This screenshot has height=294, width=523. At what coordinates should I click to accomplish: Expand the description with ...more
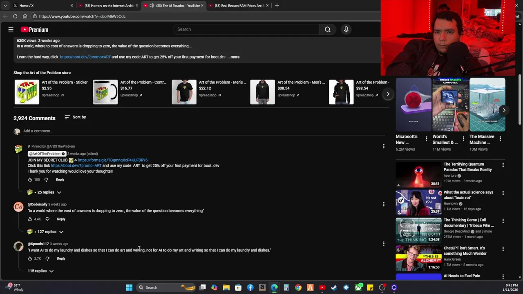234,57
